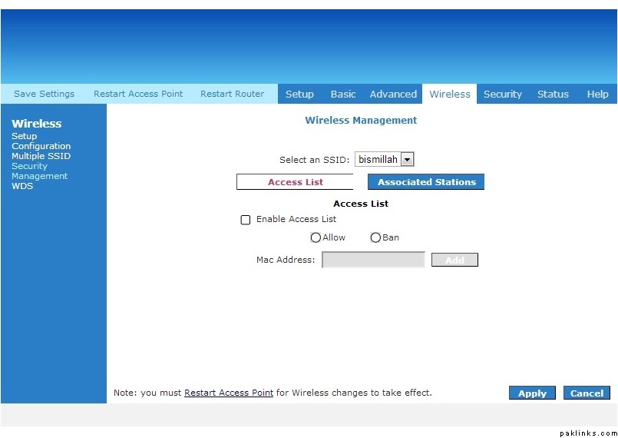Screen dimensions: 618x438
Task: Click the Apply button
Action: tap(532, 393)
